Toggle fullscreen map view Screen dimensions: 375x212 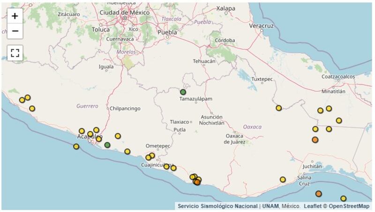click(15, 53)
